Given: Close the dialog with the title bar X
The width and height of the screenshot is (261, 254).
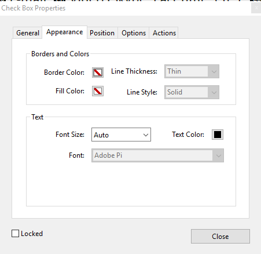Looking at the screenshot, I should point(256,8).
